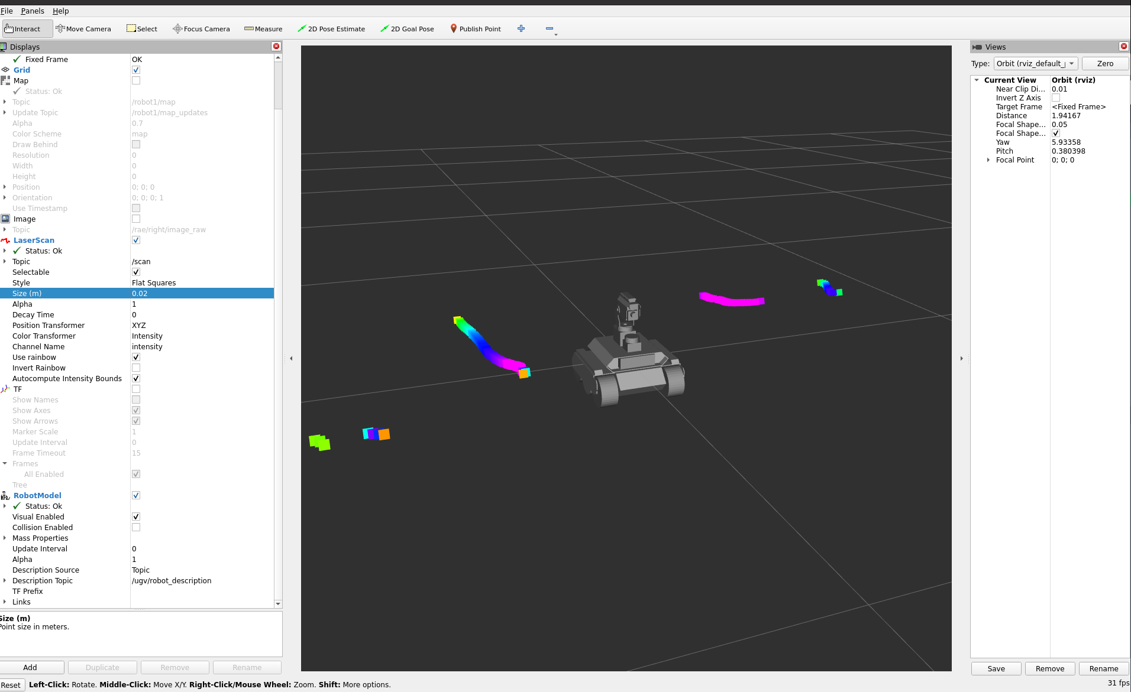
Task: Expand LaserScan Topic /scan row
Action: pos(5,261)
